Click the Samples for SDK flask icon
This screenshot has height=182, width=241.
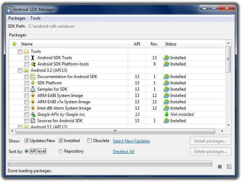[33, 89]
